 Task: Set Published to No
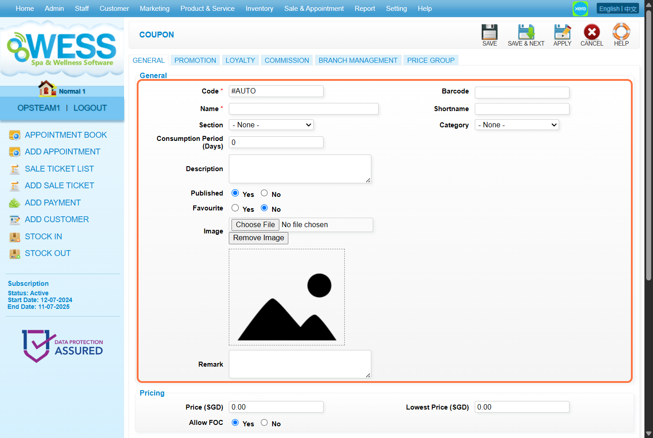[x=264, y=193]
